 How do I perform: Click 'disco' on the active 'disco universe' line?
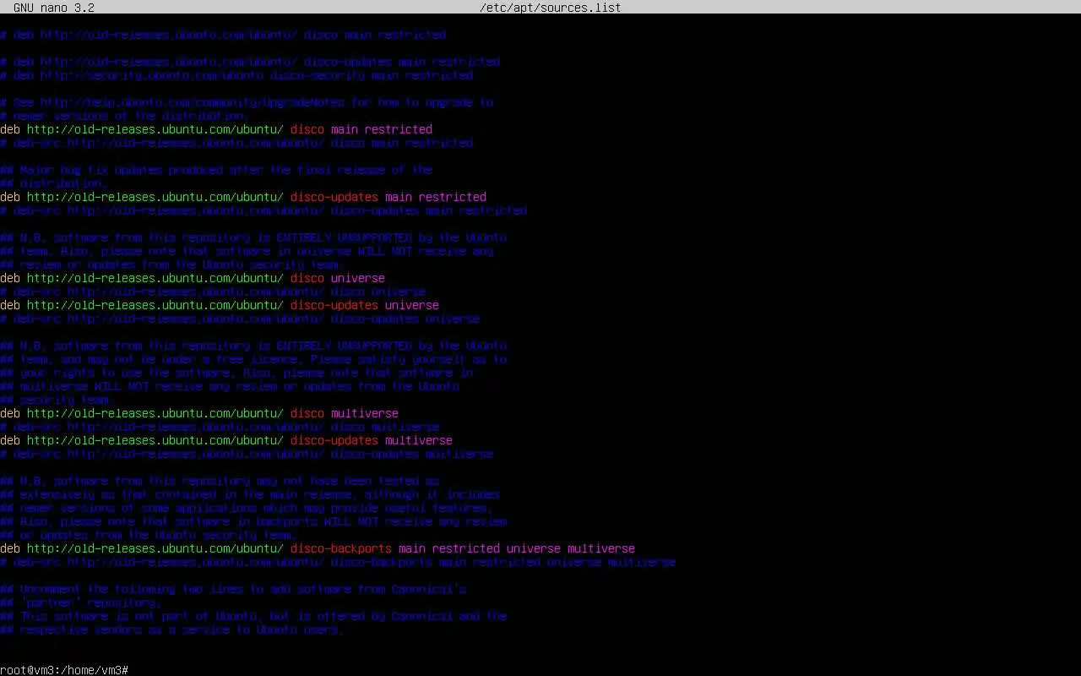pos(307,278)
